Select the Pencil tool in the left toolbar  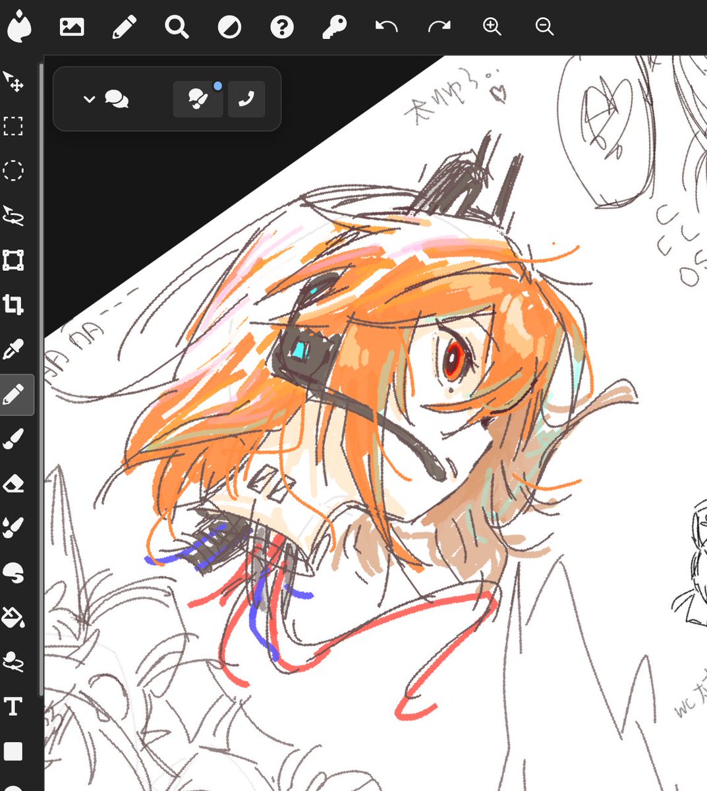point(14,394)
